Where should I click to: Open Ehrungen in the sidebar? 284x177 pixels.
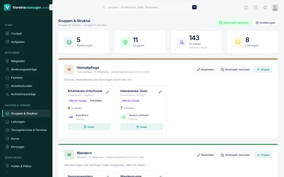coord(26,147)
